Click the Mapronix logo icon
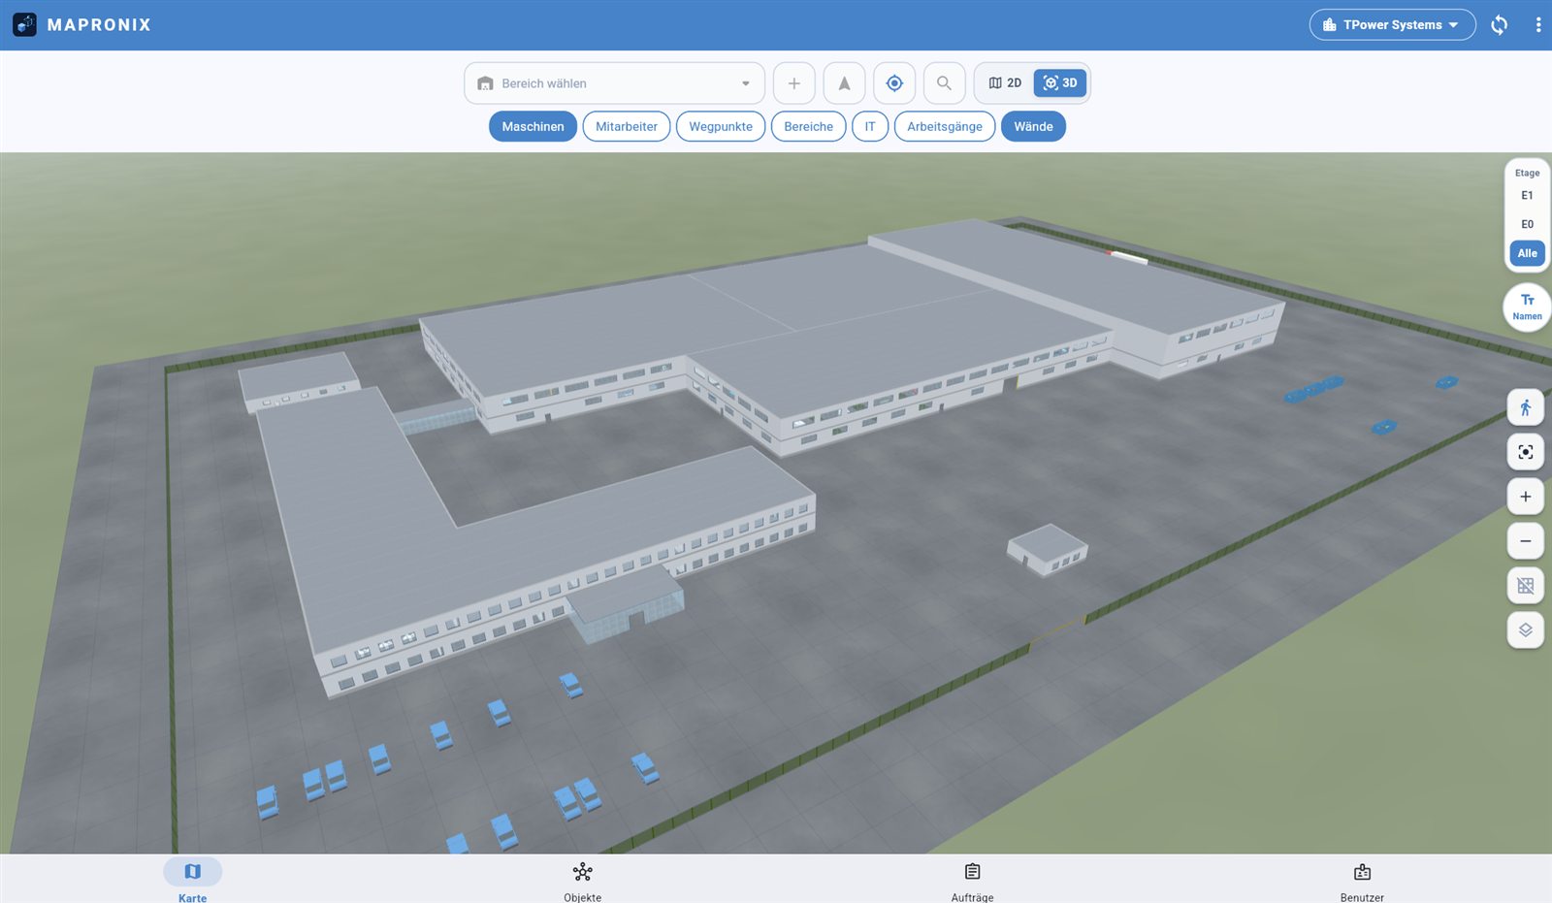Viewport: 1552px width, 903px height. 24,24
